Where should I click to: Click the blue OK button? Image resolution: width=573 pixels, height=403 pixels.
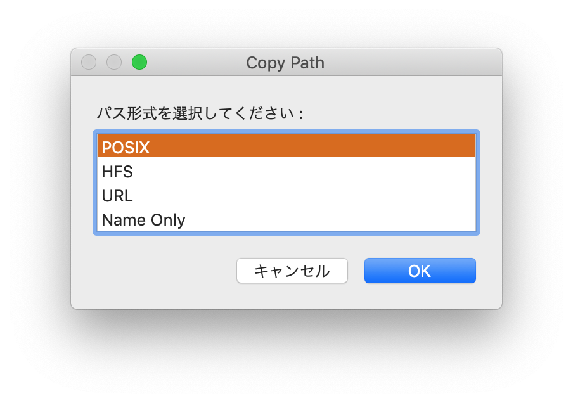tap(420, 271)
